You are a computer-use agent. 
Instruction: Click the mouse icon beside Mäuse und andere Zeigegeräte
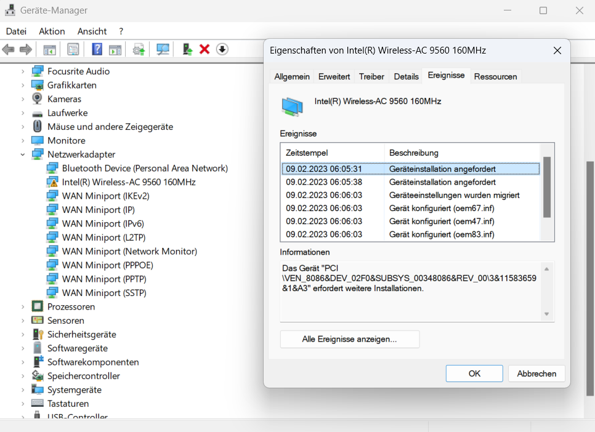coord(37,126)
